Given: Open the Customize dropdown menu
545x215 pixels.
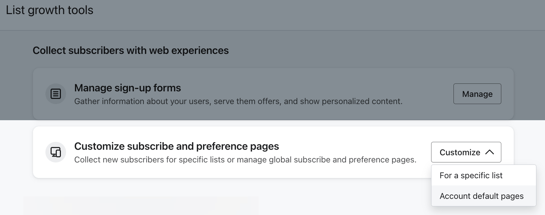Looking at the screenshot, I should click(x=466, y=152).
